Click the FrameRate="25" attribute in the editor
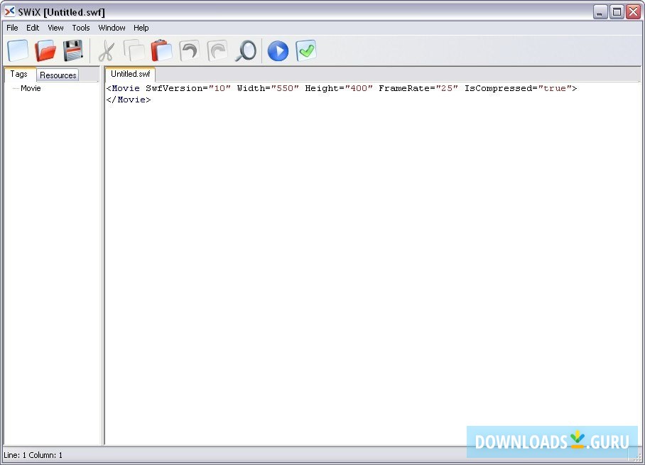645x465 pixels. (418, 88)
